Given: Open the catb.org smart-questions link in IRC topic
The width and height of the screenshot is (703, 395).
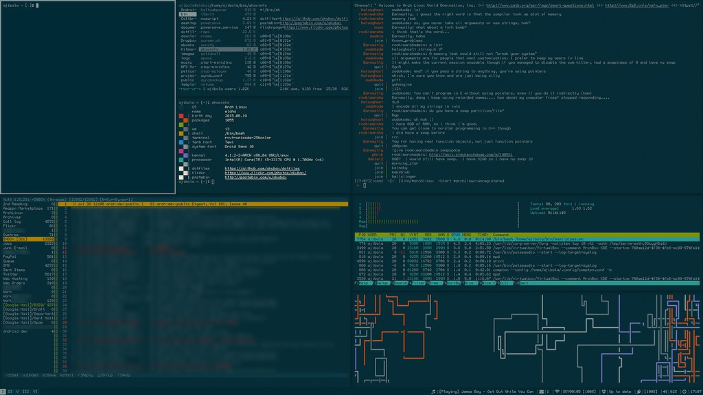Looking at the screenshot, I should [x=540, y=5].
